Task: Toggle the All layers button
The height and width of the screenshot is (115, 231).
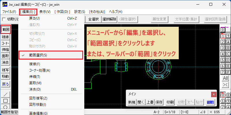Action: [226, 78]
